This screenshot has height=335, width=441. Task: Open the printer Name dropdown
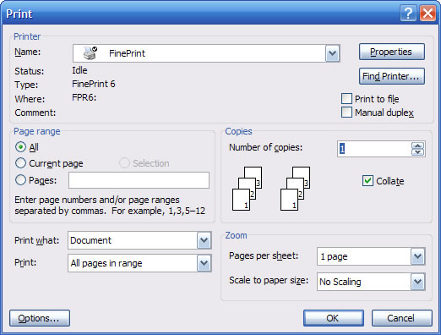tap(332, 53)
